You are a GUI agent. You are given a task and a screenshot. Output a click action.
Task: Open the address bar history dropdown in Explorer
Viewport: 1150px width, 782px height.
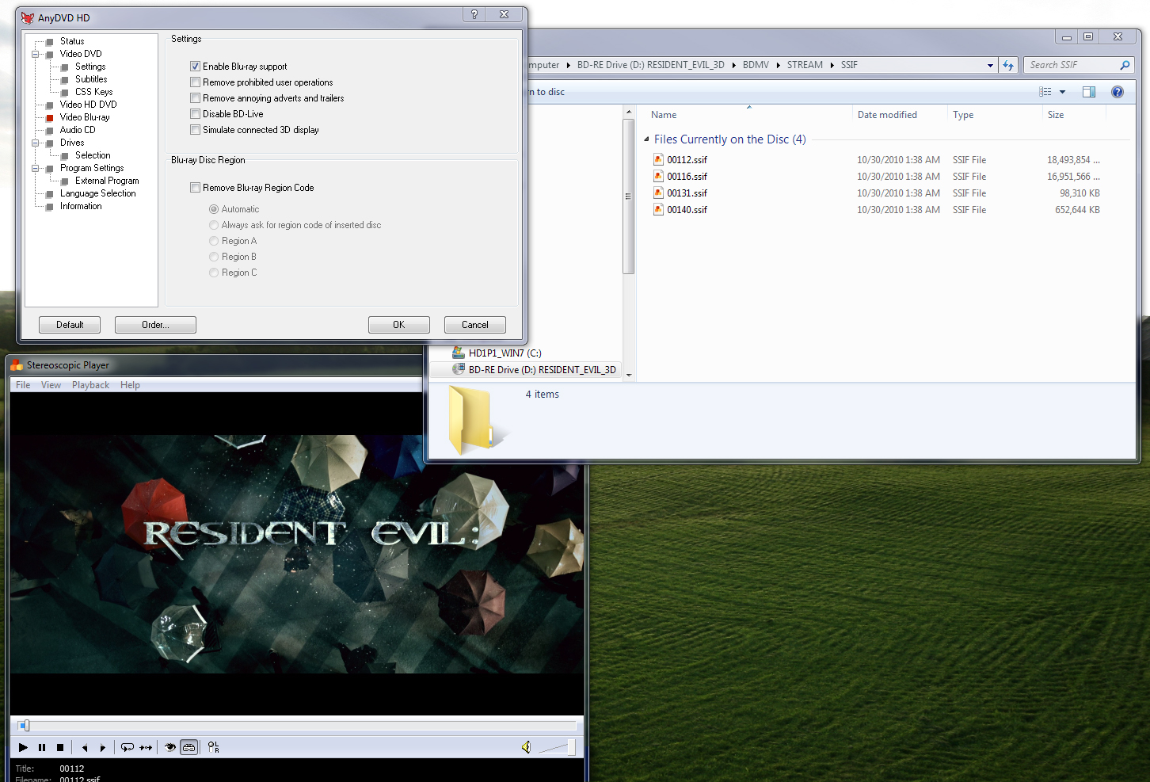(990, 66)
